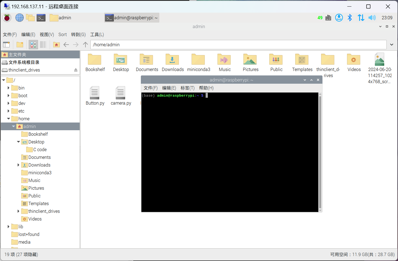The width and height of the screenshot is (398, 261).
Task: Eject thinclient_drives in places panel
Action: coord(76,70)
